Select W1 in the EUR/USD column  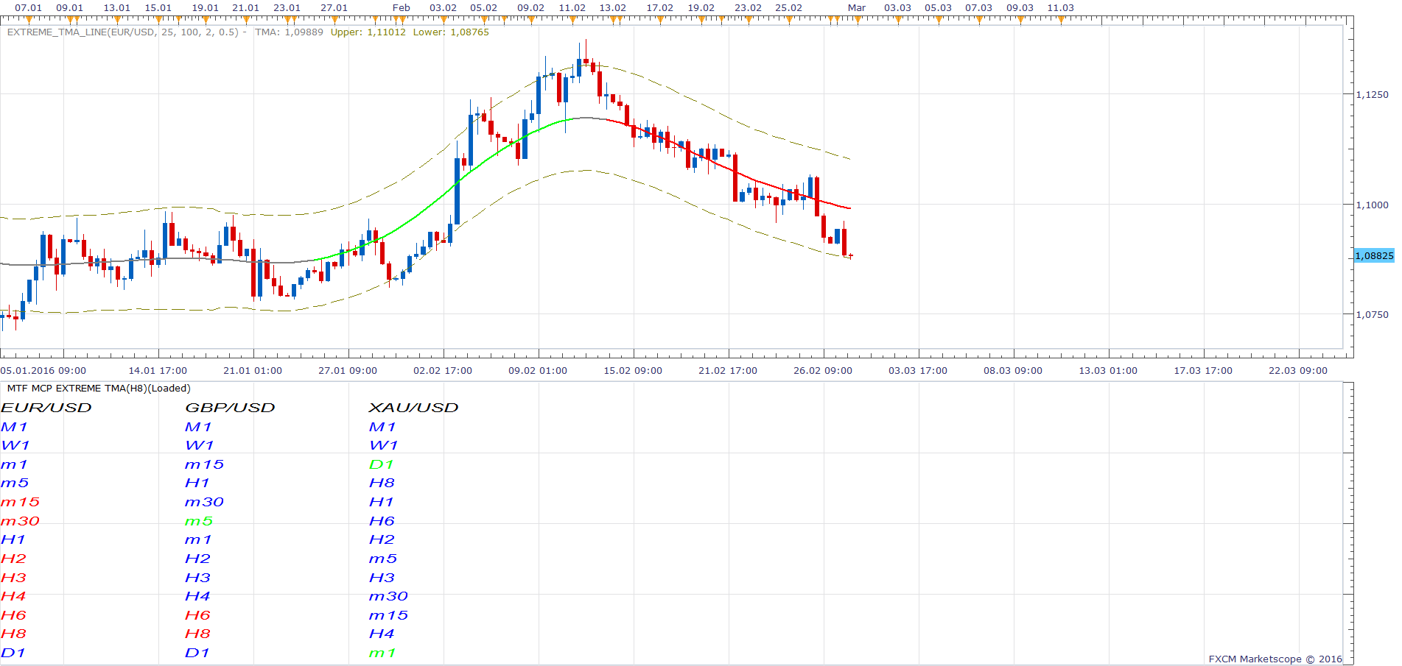[15, 445]
